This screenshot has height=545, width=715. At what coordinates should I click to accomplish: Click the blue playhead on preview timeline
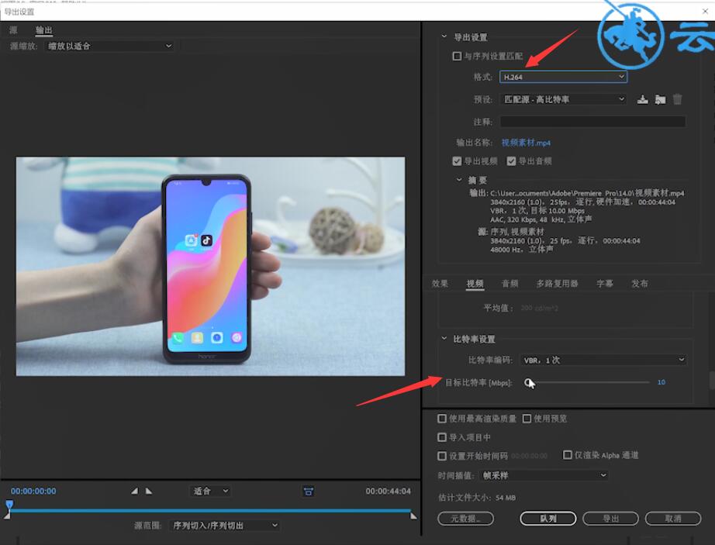tap(9, 505)
